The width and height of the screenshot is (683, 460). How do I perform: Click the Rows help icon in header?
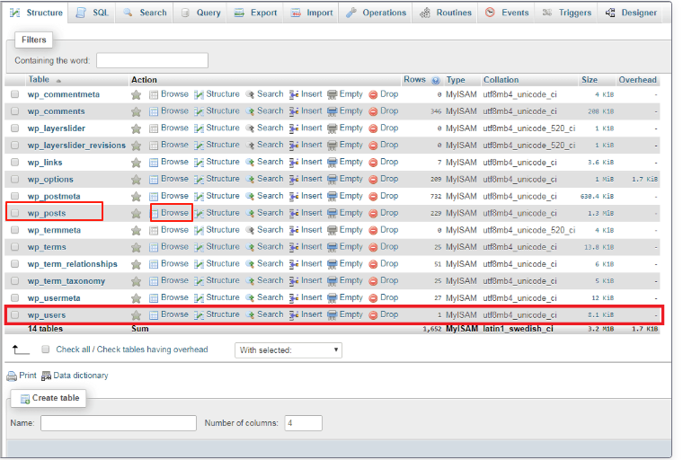pos(436,80)
